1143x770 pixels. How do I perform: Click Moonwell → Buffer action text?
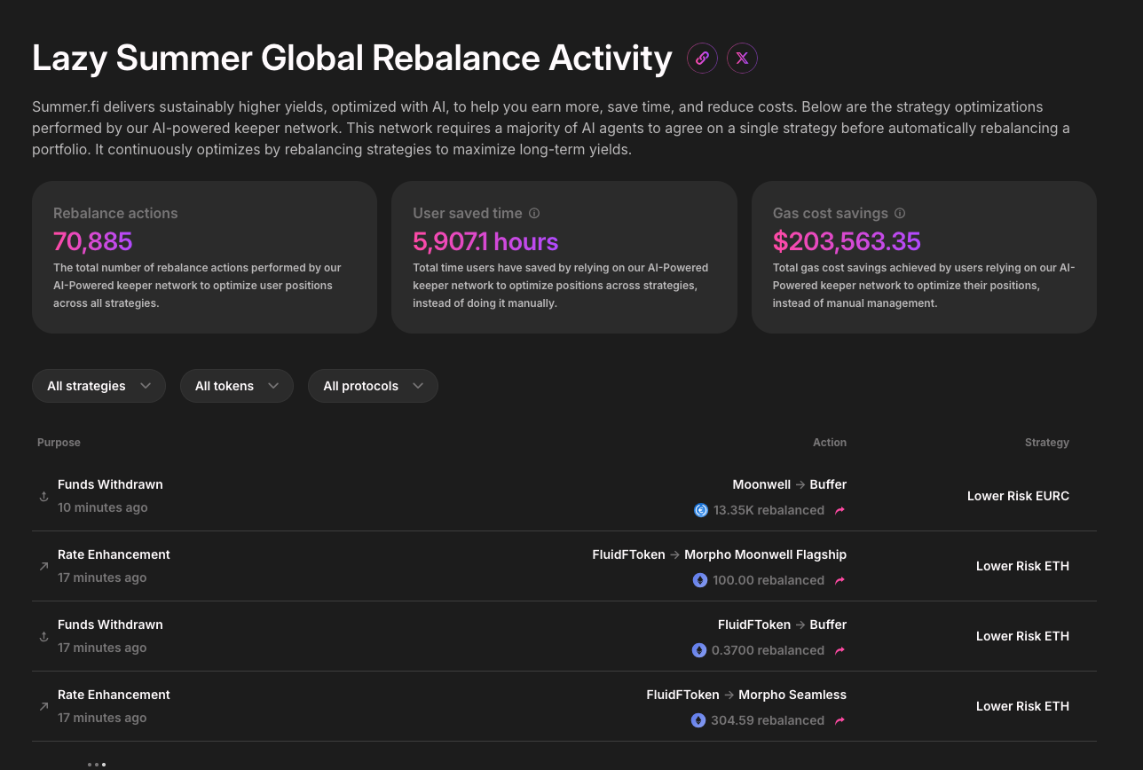tap(789, 484)
